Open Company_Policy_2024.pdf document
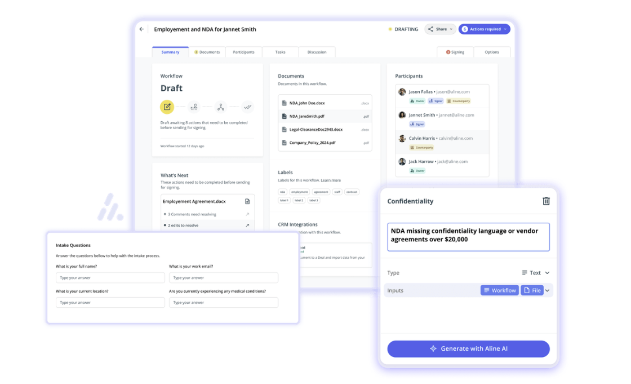The image size is (631, 384). click(x=325, y=143)
